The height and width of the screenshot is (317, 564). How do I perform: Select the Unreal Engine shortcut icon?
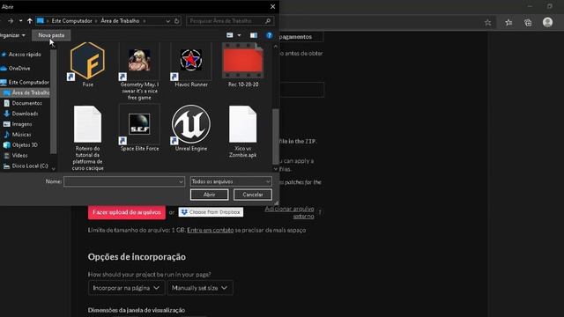[x=191, y=124]
